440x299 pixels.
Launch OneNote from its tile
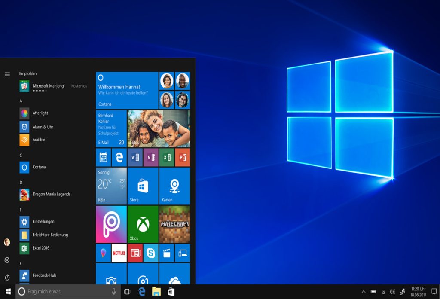[x=151, y=157]
